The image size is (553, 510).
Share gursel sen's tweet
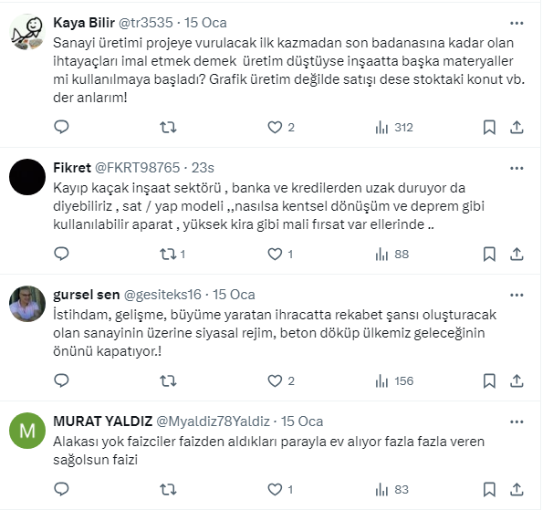point(516,381)
